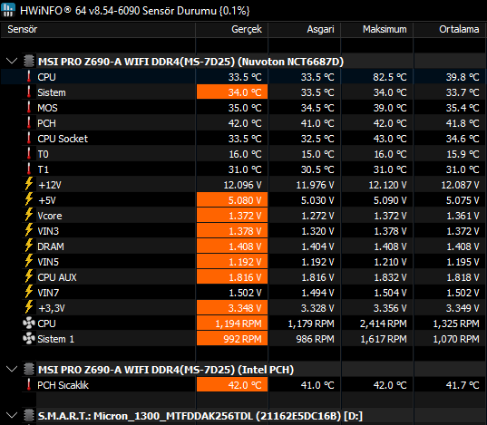Click the 1,617 RPM Sistem 1 maximum
Viewport: 487px width, 425px height.
pyautogui.click(x=384, y=339)
